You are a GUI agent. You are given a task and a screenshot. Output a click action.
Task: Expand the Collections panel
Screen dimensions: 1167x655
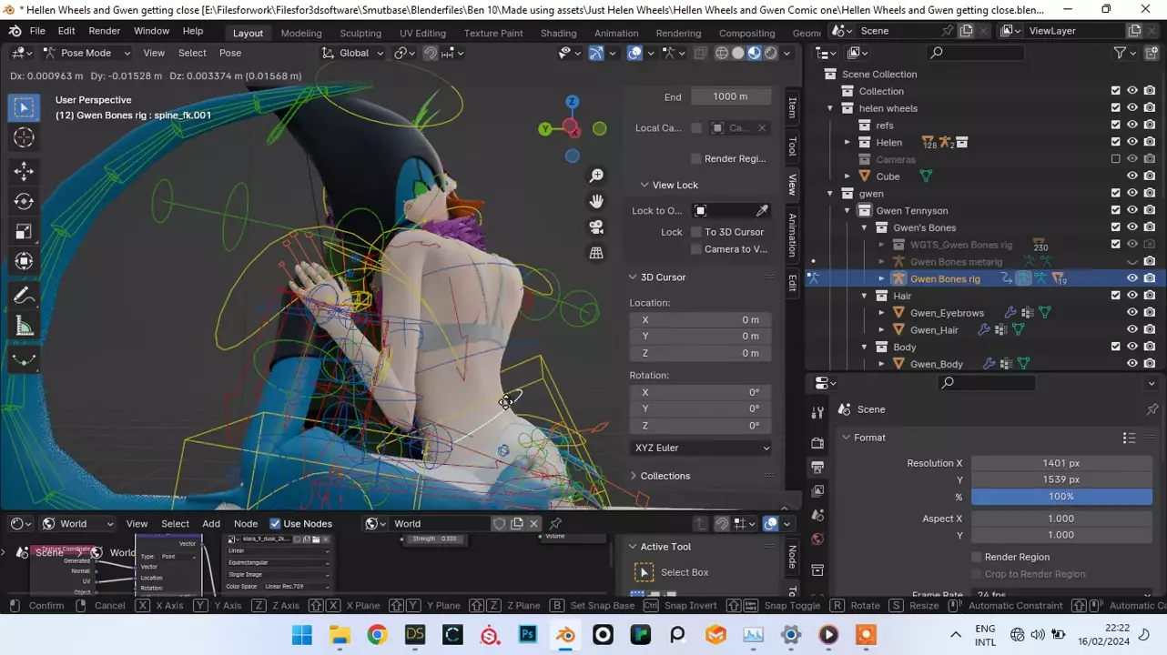click(x=665, y=476)
